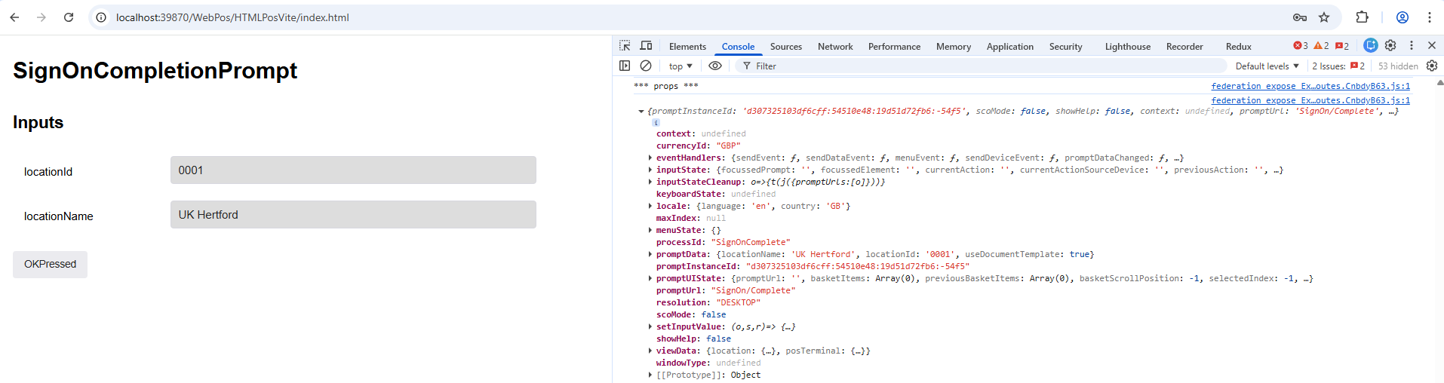Click the browser reload icon
The width and height of the screenshot is (1444, 383).
click(69, 17)
